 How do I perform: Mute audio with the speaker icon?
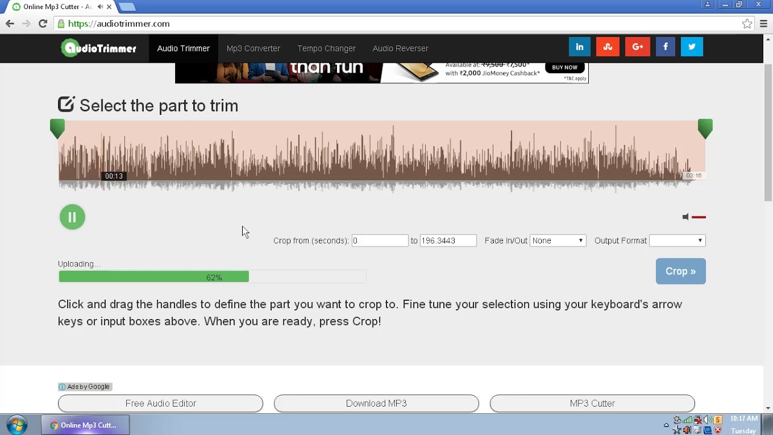coord(685,217)
